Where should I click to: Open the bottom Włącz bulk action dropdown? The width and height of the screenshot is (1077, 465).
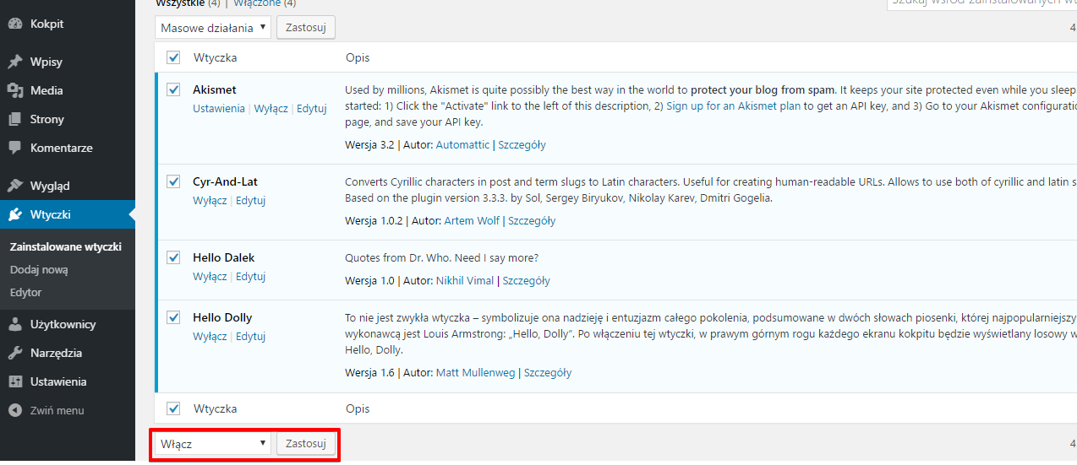click(x=213, y=443)
